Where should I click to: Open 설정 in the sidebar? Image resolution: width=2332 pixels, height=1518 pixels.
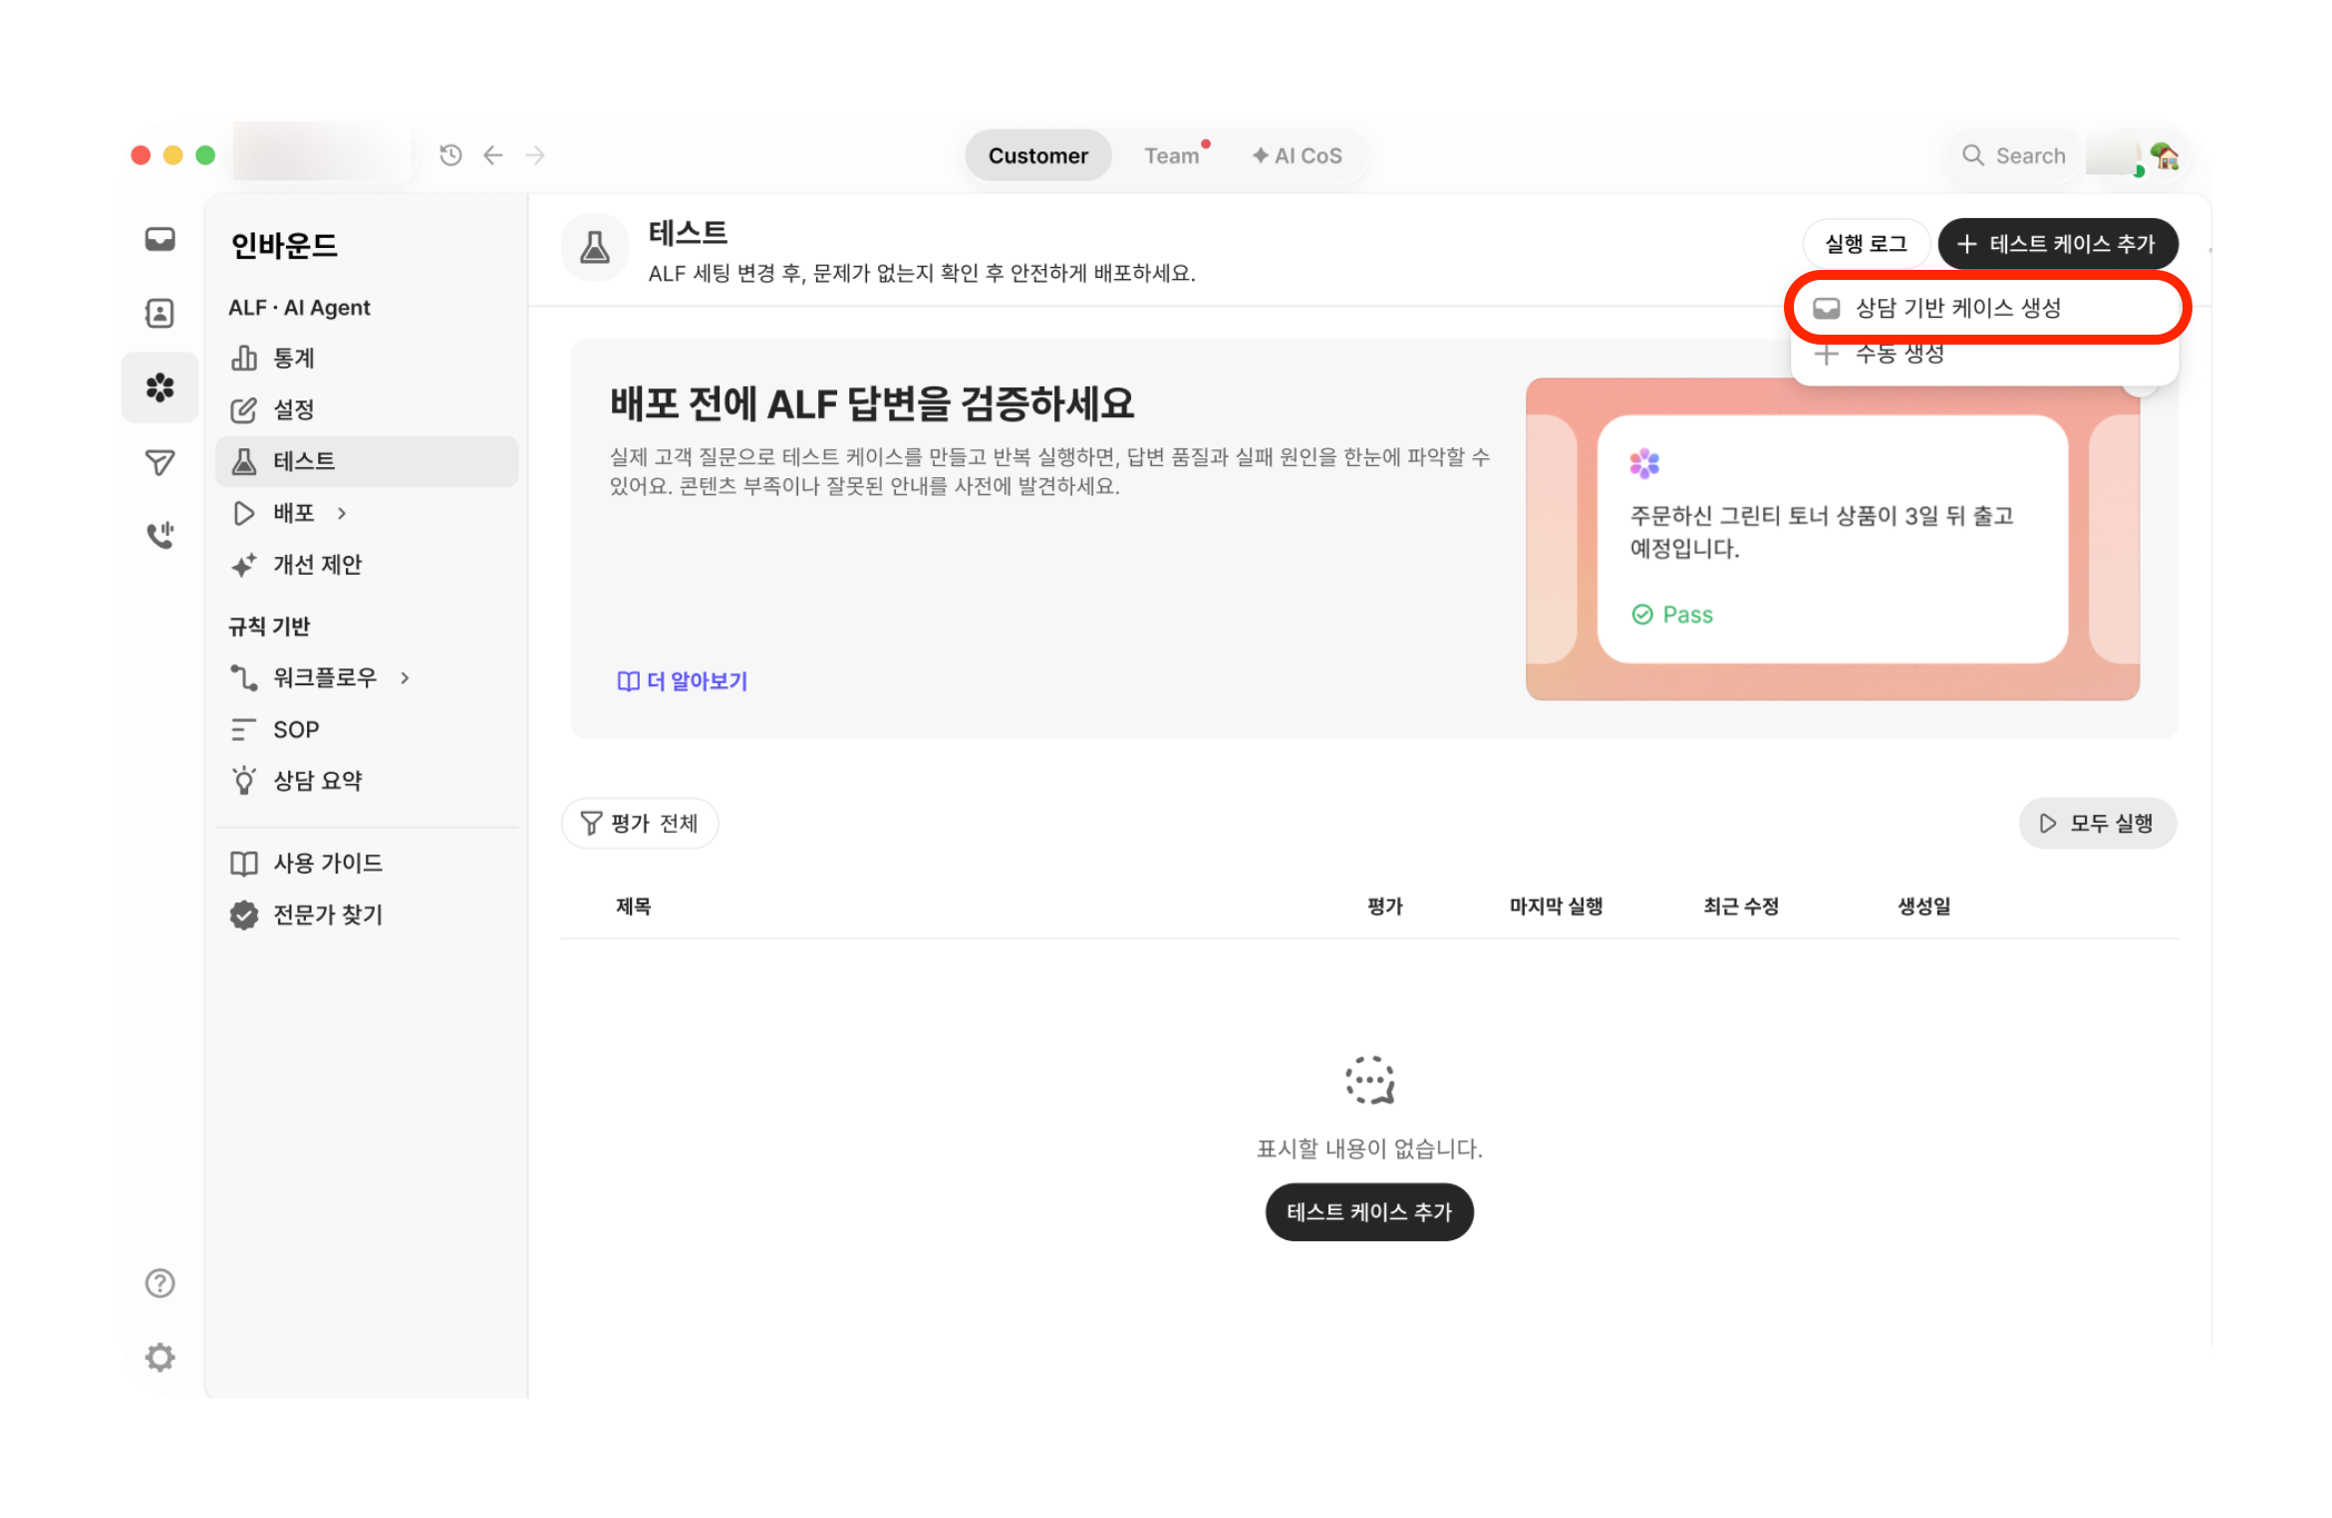pyautogui.click(x=367, y=409)
